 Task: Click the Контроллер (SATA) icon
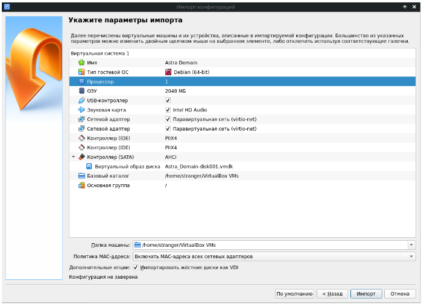pos(81,157)
